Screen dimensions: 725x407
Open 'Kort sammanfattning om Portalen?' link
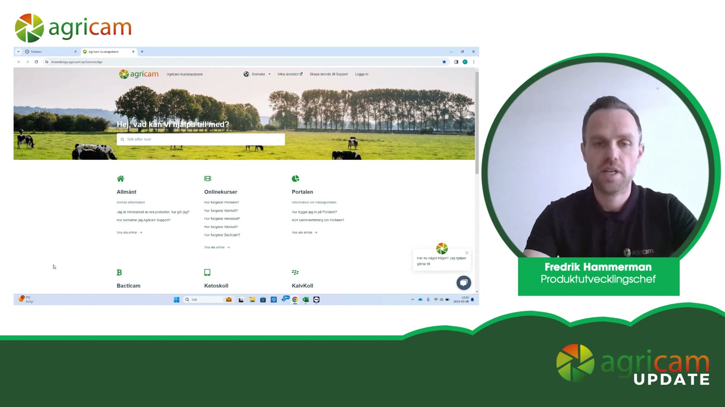point(318,220)
